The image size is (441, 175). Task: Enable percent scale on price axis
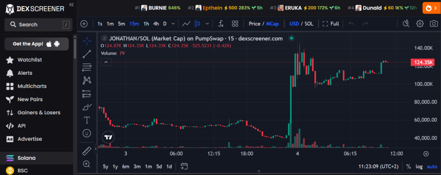pos(408,166)
